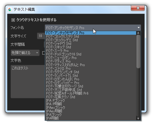Select FOT-ロダンハッピー Pro font

pos(91,83)
